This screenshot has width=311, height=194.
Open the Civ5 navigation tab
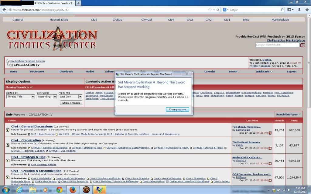pos(94,20)
